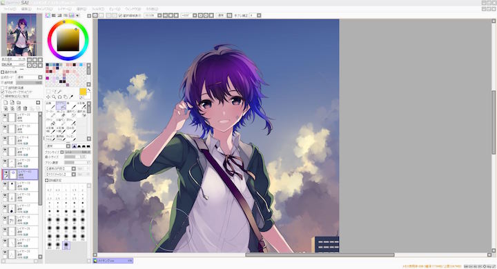Reset canvas rotation in top toolbar
Screen dimensions: 497x269
click(x=211, y=16)
